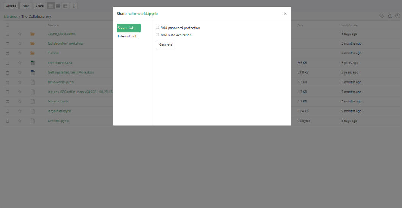402x208 pixels.
Task: Tick the select-all files checkbox in header
Action: pos(8,25)
